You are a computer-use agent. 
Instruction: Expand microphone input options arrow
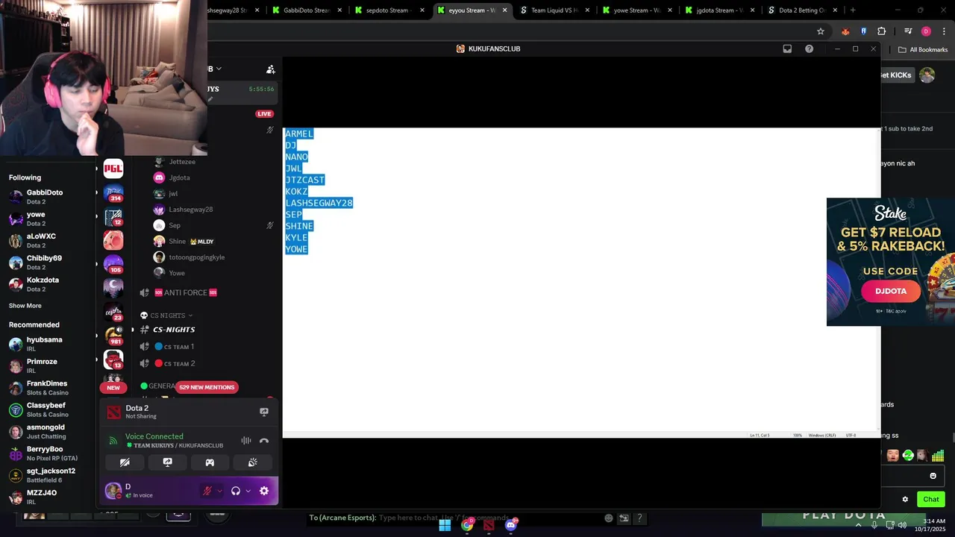(x=220, y=491)
